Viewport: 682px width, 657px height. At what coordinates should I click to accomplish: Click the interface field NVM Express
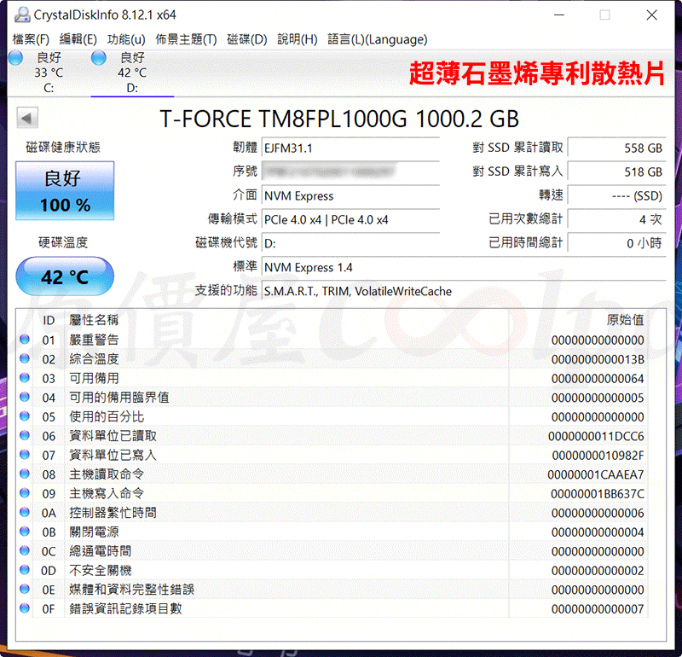pyautogui.click(x=350, y=196)
